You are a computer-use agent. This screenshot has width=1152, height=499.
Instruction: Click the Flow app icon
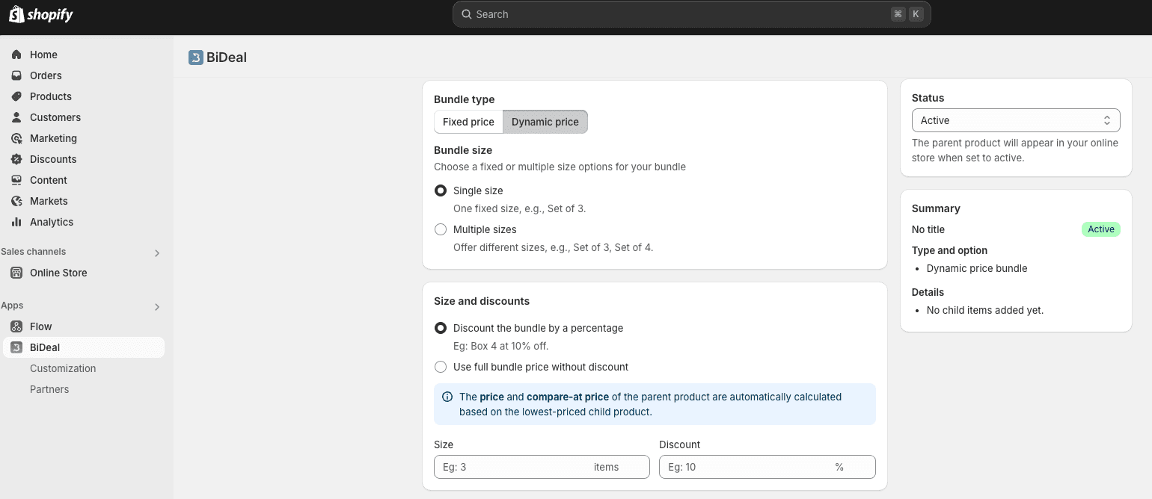pos(16,326)
